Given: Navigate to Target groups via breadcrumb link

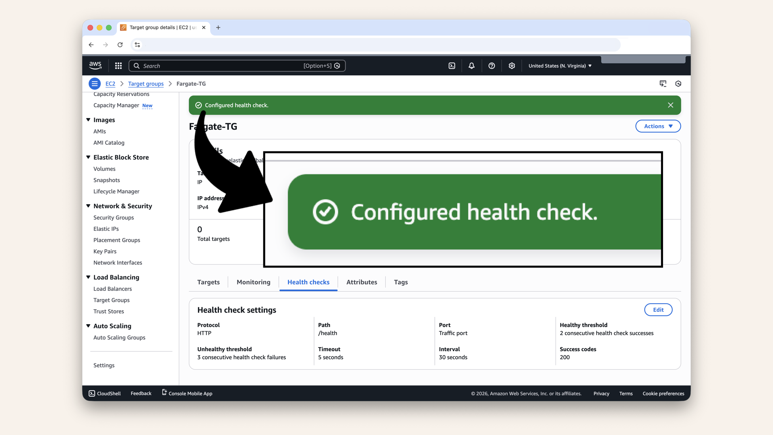Looking at the screenshot, I should click(x=145, y=83).
